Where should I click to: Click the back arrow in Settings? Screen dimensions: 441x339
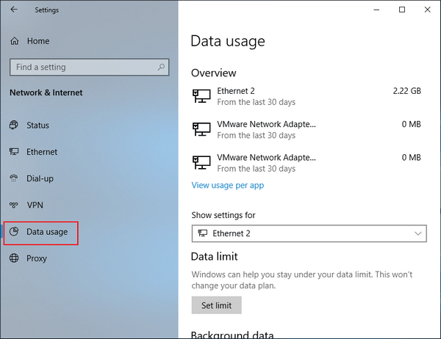point(14,10)
